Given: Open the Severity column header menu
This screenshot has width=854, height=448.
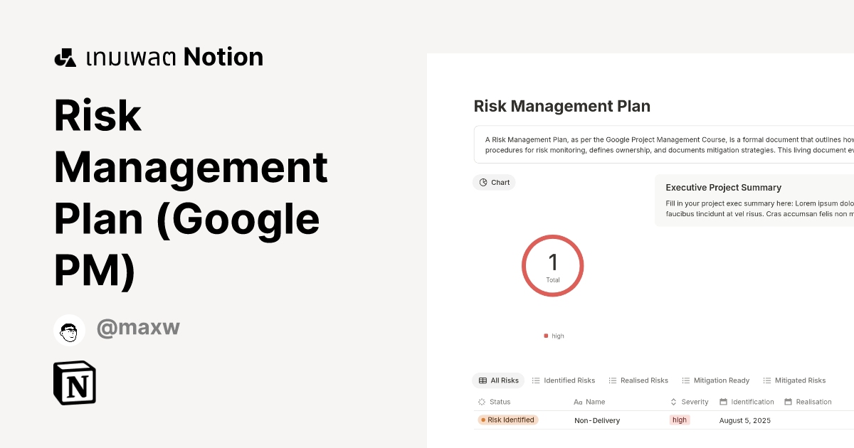Looking at the screenshot, I should click(x=694, y=402).
